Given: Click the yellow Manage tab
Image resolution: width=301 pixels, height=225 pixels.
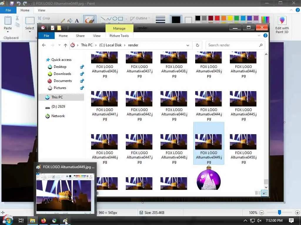Looking at the screenshot, I should [119, 28].
